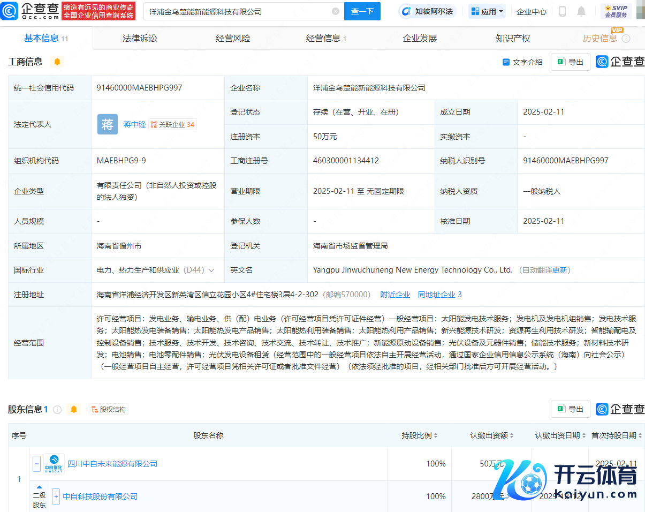Click the bell icon beside 股东信息
This screenshot has height=512, width=645.
74,410
